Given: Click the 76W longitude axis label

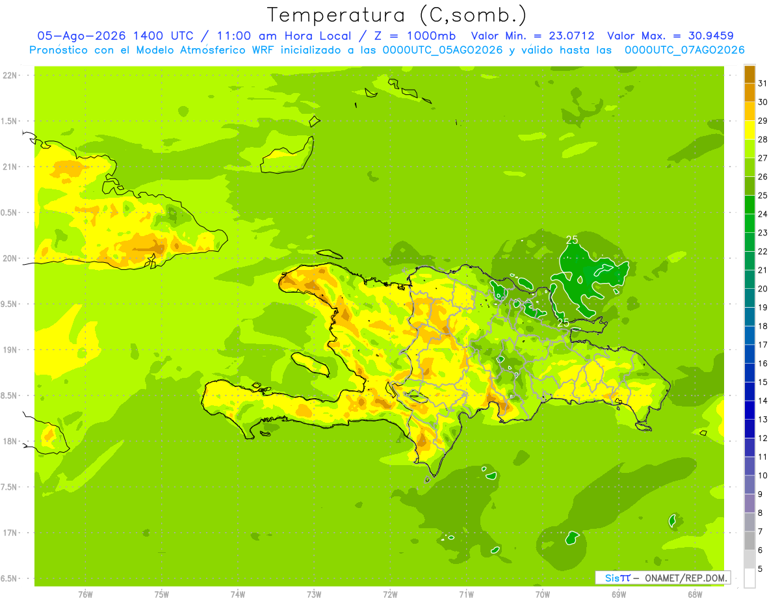Looking at the screenshot, I should pyautogui.click(x=85, y=594).
